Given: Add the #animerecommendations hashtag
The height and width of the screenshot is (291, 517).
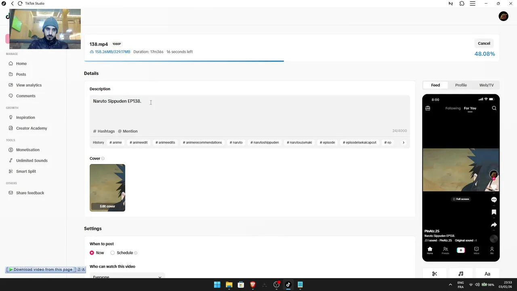Looking at the screenshot, I should click(202, 142).
